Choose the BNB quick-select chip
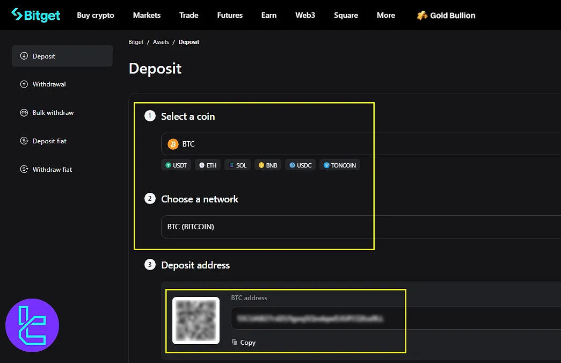The width and height of the screenshot is (561, 363). (x=268, y=165)
